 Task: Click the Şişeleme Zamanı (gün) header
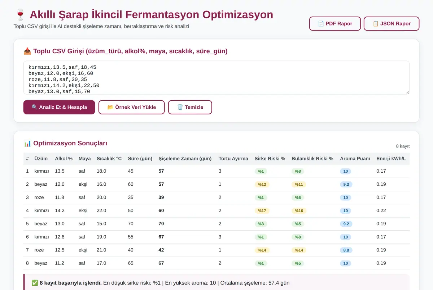(185, 159)
